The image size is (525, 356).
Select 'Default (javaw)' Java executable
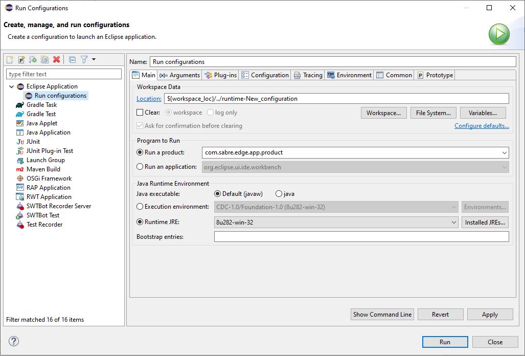coord(218,194)
